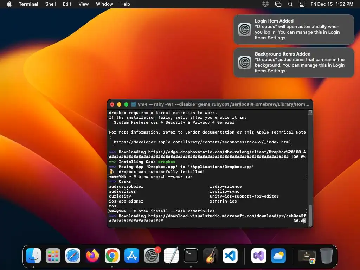Open the Weather app in the dock
The image size is (360, 270).
[x=278, y=255]
